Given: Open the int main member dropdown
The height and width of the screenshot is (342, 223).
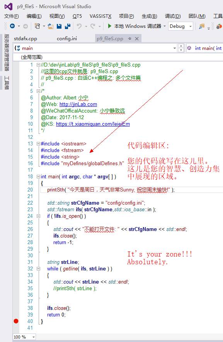Looking at the screenshot, I should 205,48.
